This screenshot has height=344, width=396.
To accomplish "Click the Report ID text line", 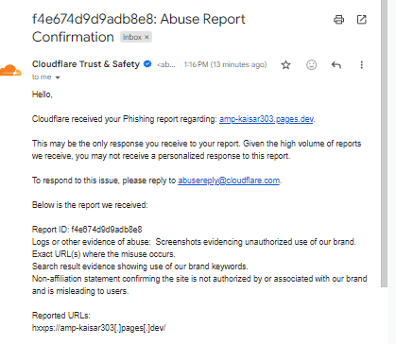I will tap(87, 230).
